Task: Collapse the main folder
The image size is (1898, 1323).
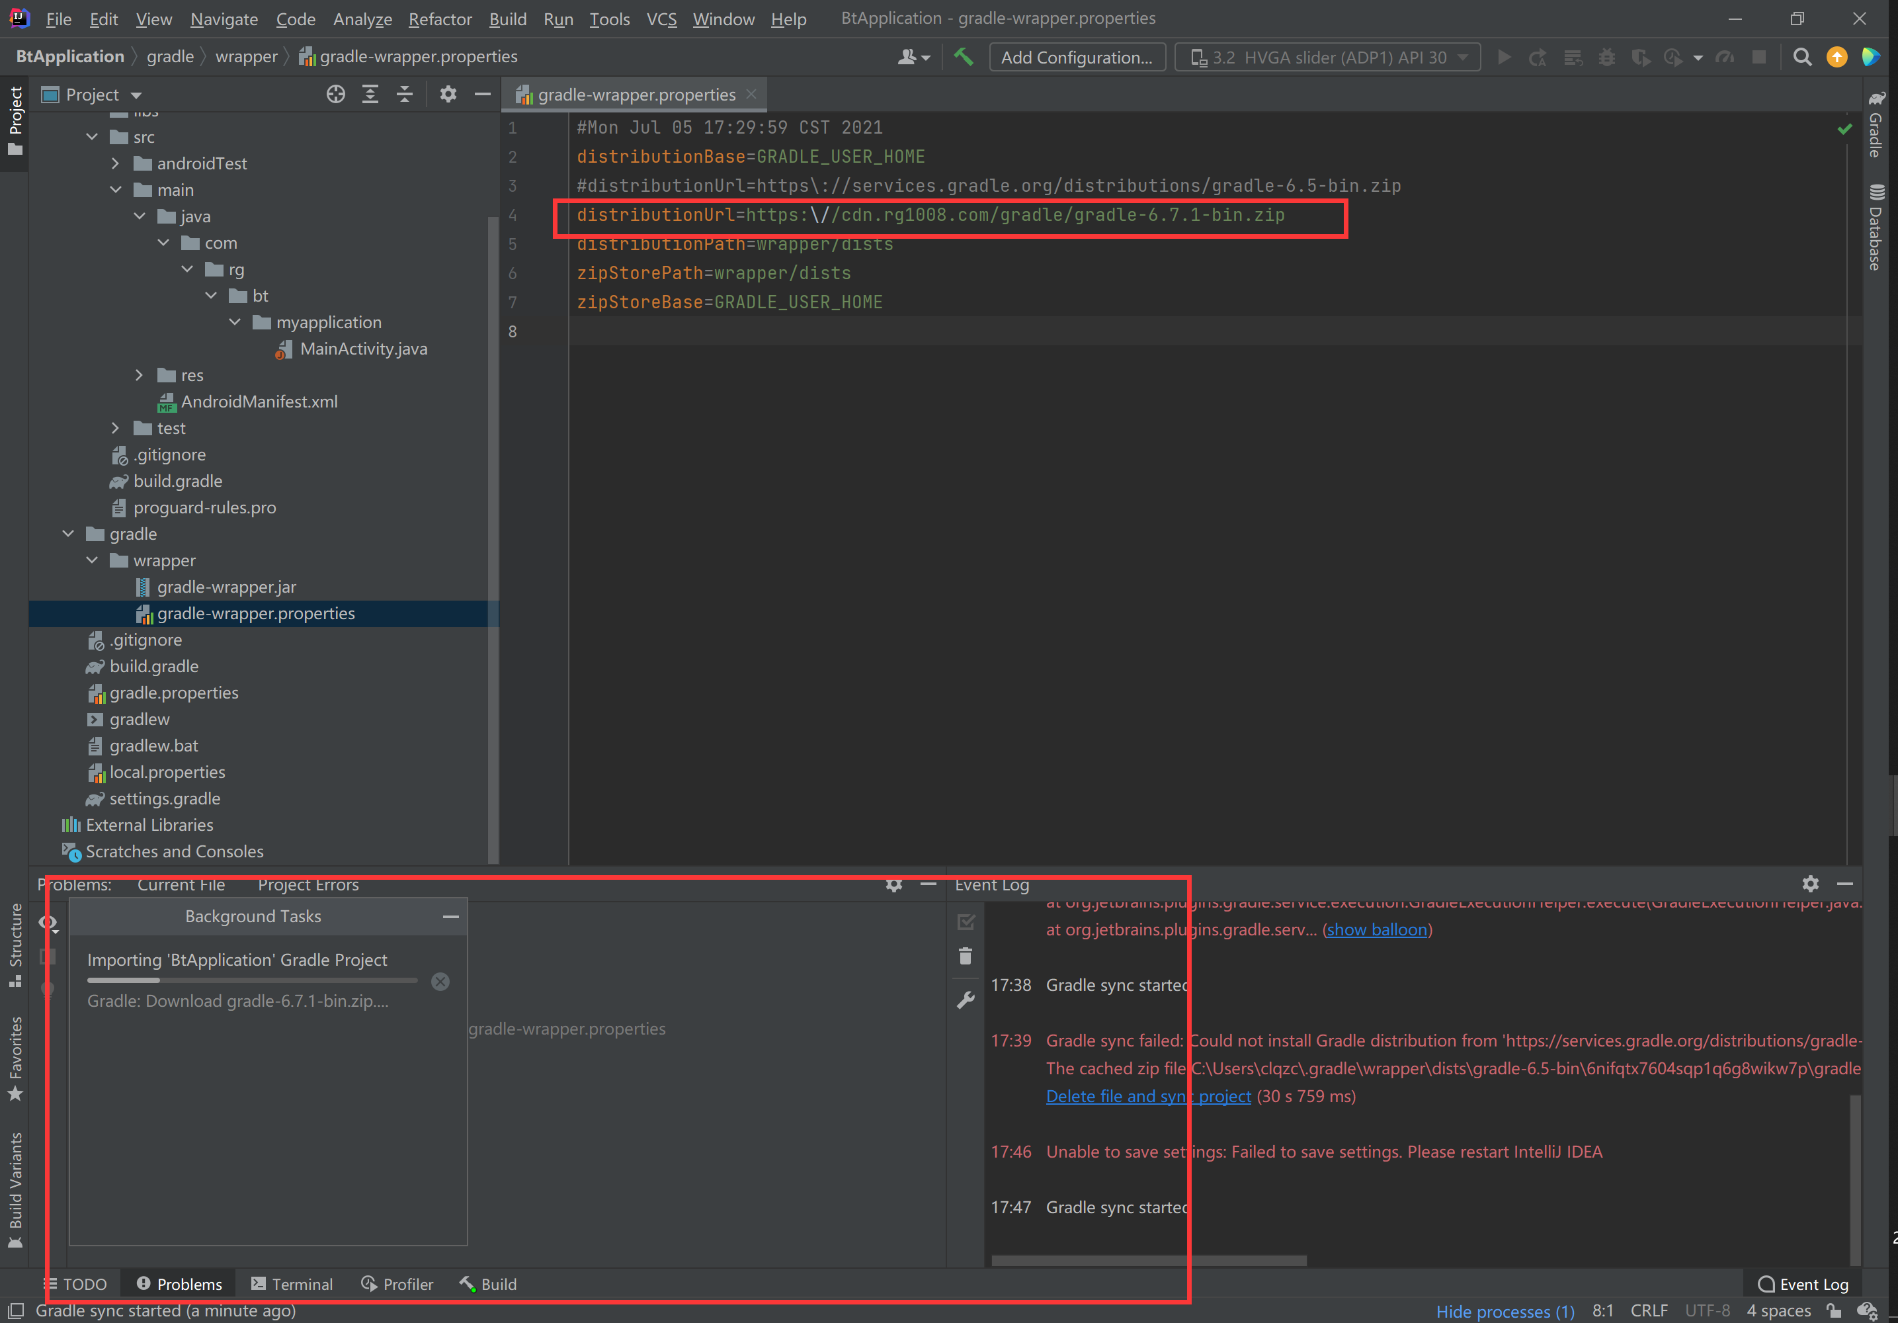Action: 116,189
